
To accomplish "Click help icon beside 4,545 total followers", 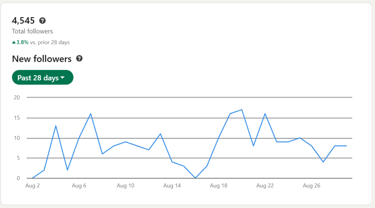I will (42, 21).
